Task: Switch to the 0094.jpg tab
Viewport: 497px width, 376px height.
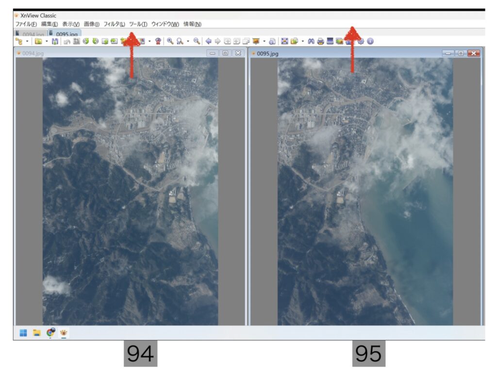Action: (30, 34)
